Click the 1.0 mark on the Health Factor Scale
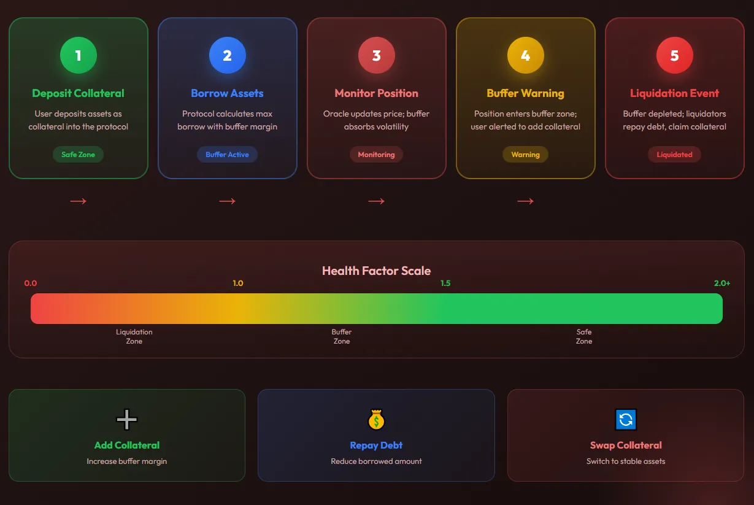The width and height of the screenshot is (754, 505). 238,283
